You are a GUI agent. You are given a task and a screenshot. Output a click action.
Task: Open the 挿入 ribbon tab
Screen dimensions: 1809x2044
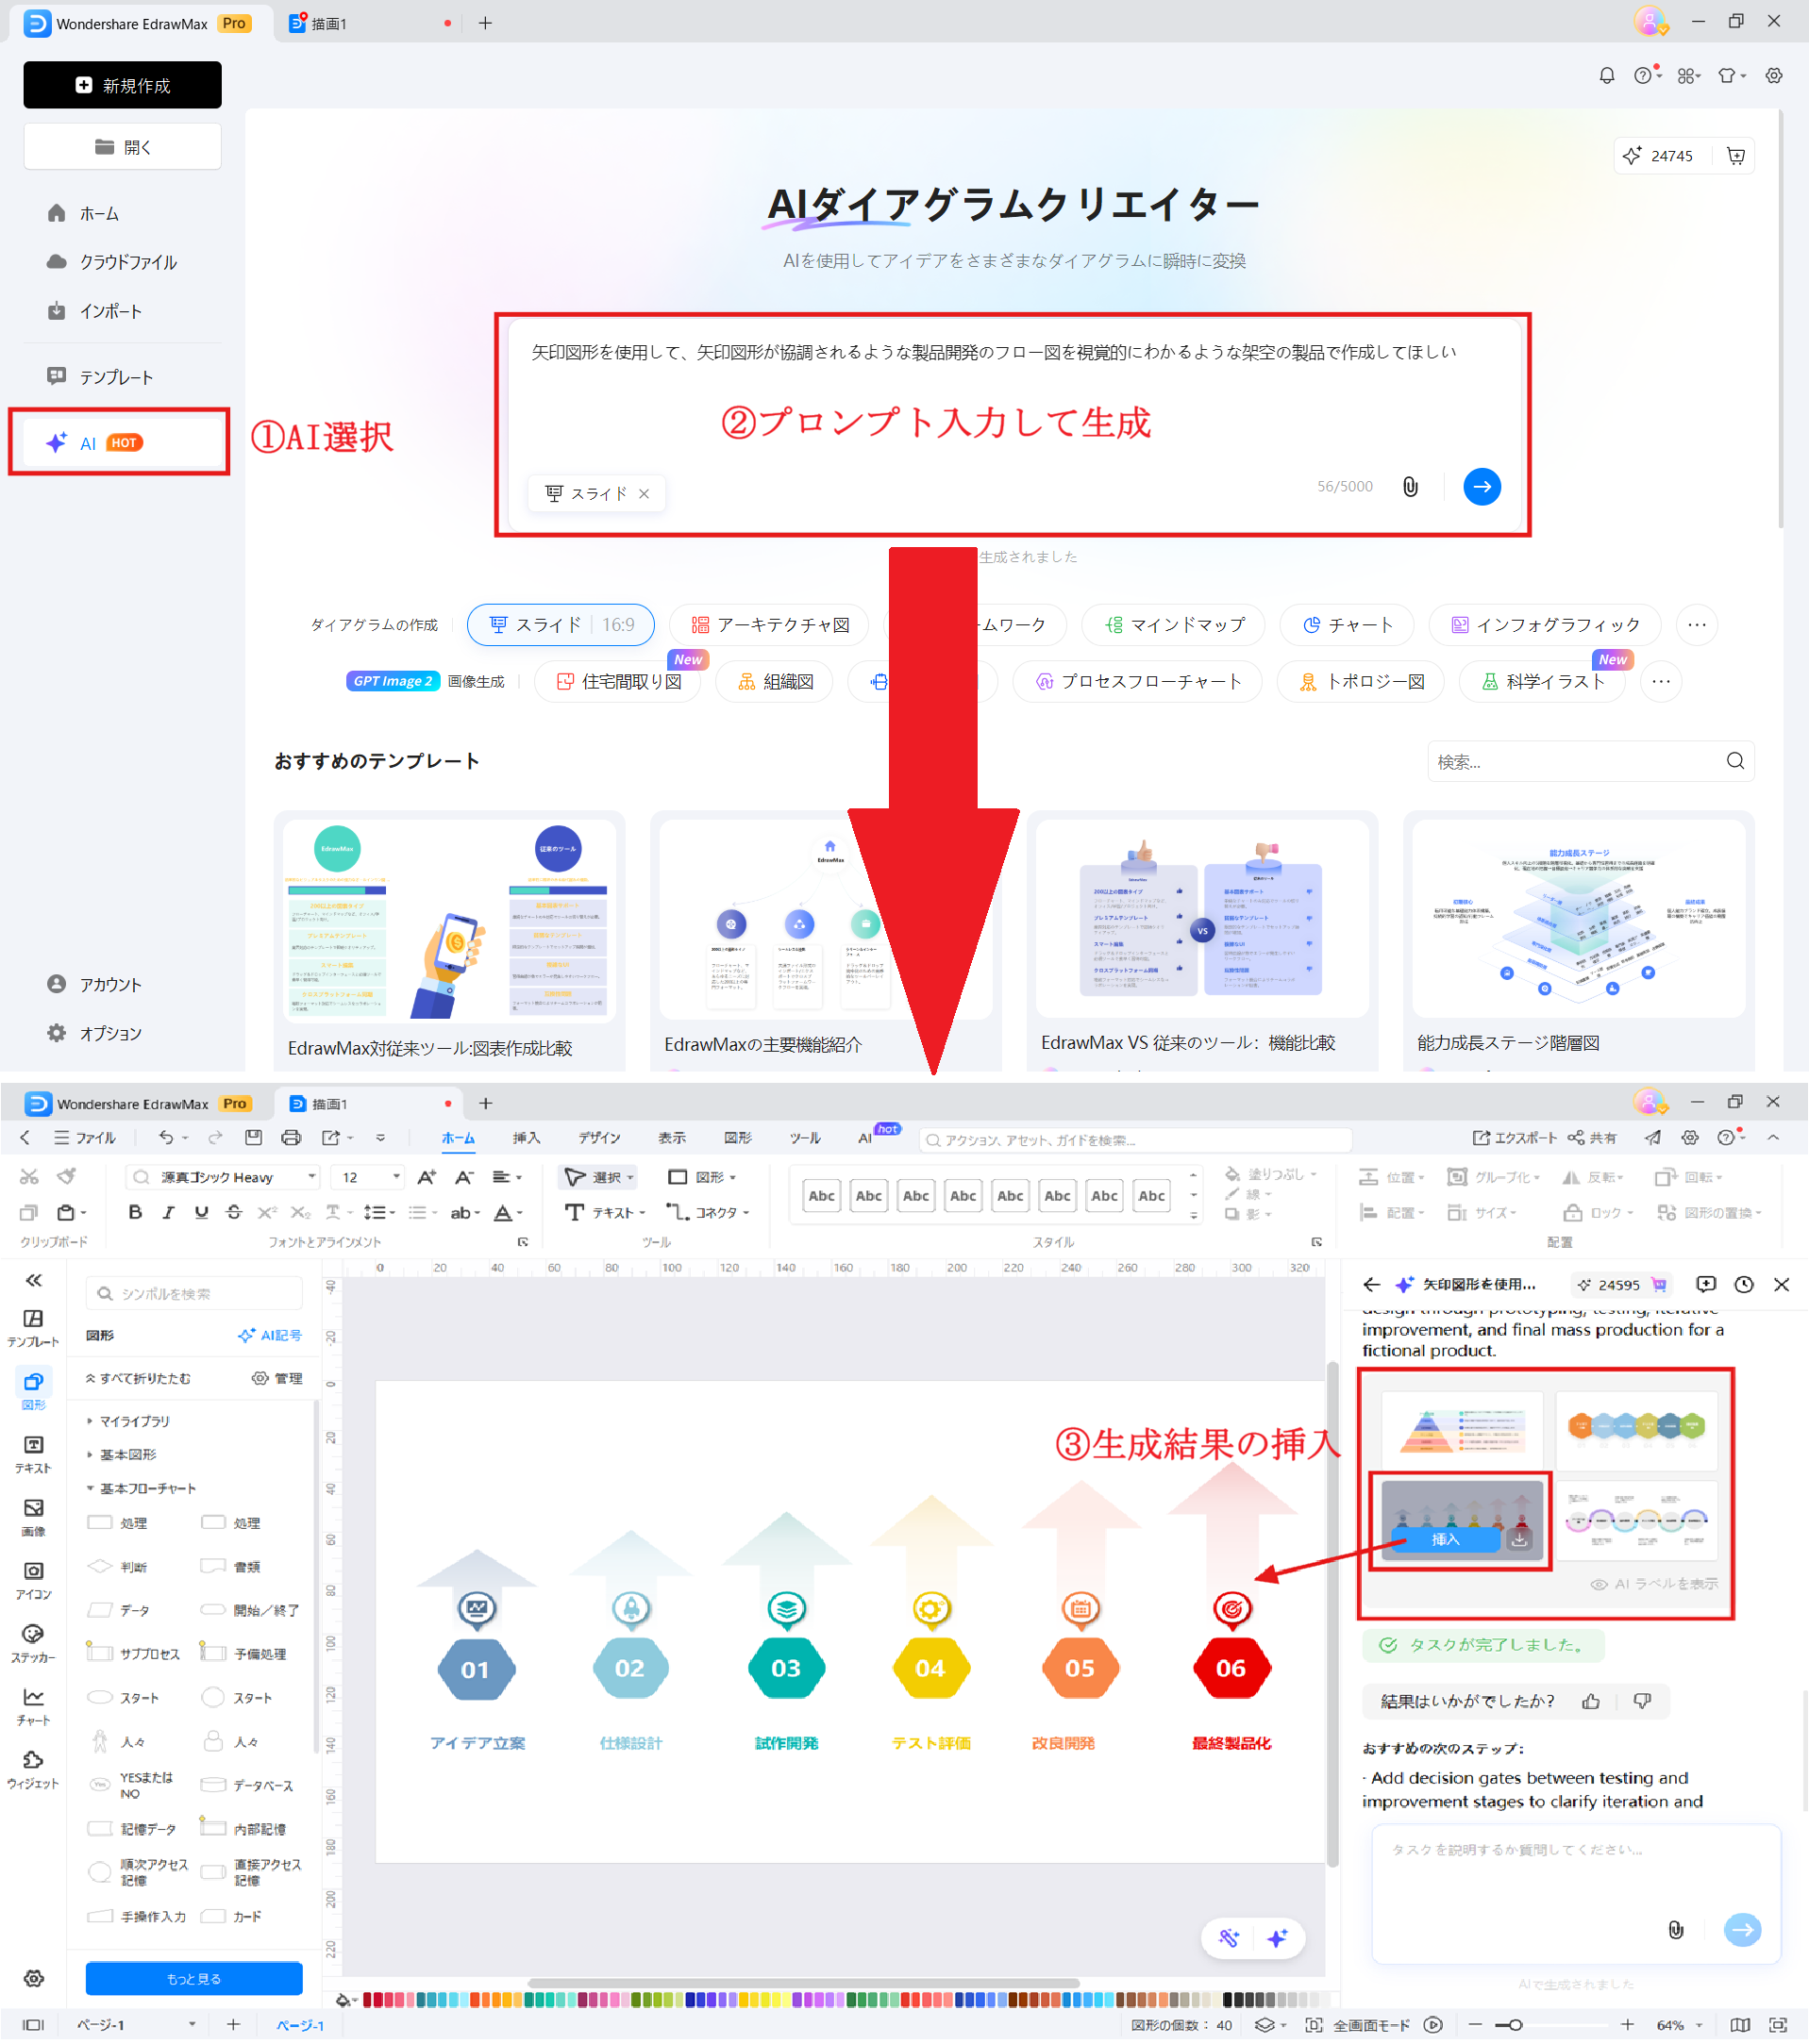click(x=527, y=1138)
